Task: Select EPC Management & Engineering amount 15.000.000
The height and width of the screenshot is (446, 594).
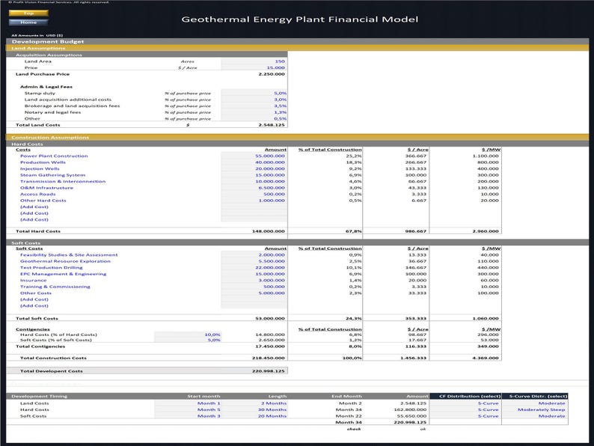Action: [x=254, y=274]
